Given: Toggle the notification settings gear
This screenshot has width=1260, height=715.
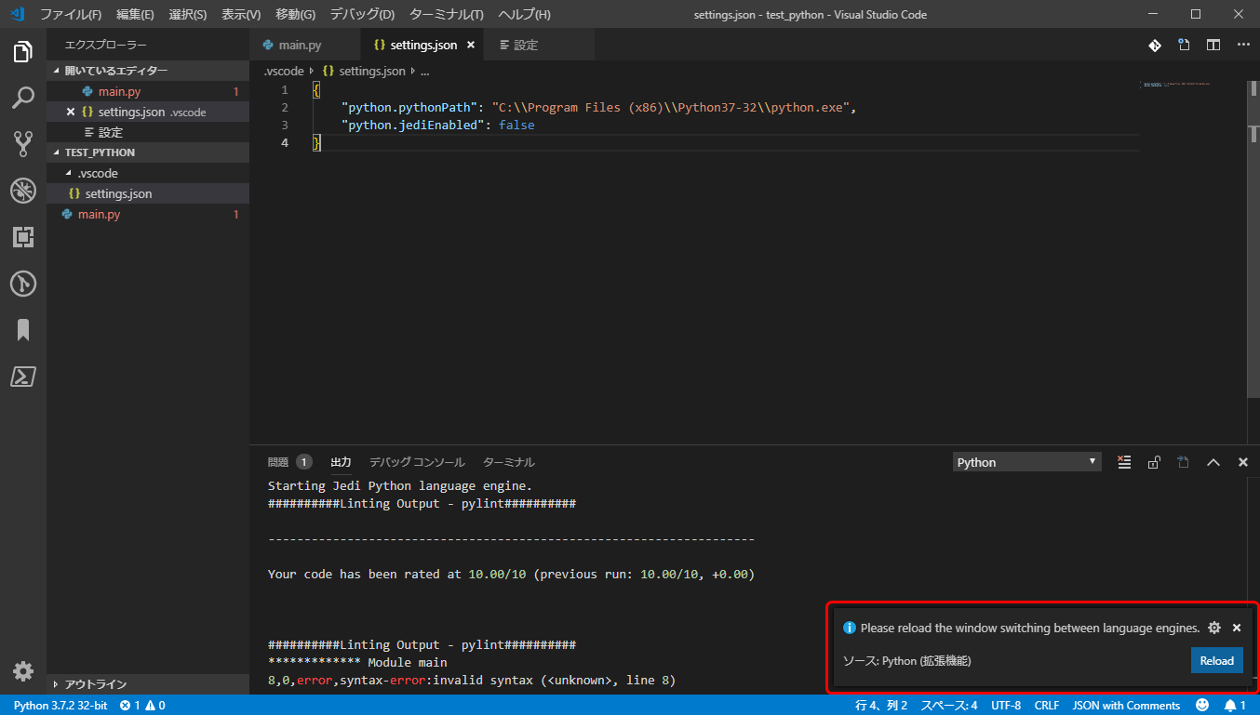Looking at the screenshot, I should click(1214, 628).
